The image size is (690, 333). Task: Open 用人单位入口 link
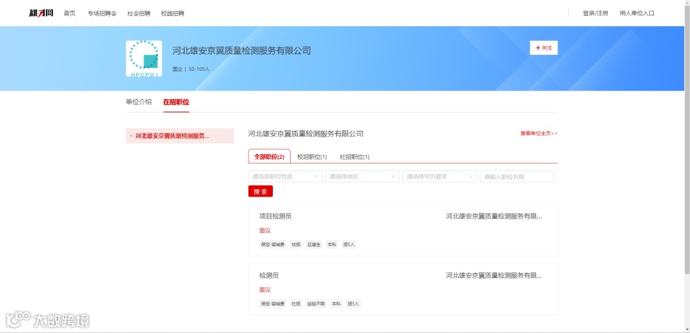(637, 13)
